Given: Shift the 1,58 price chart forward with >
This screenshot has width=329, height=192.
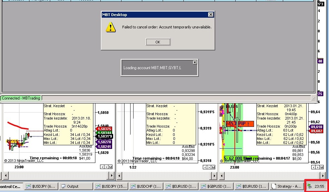Looking at the screenshot, I should (x=106, y=167).
